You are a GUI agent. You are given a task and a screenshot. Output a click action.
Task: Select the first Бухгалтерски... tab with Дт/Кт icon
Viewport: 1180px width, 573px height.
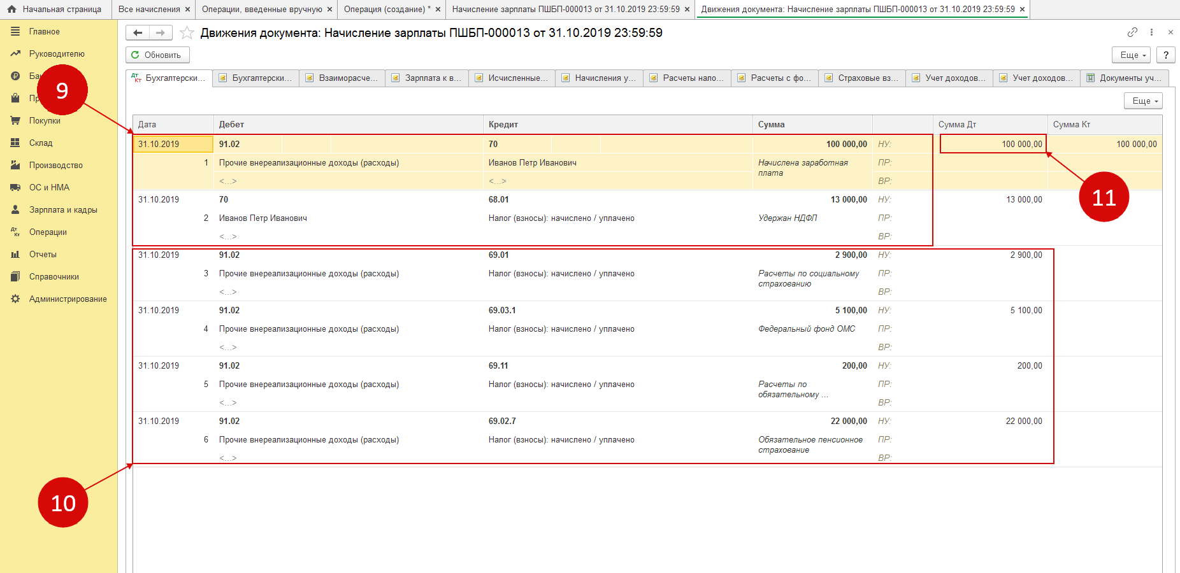pyautogui.click(x=169, y=78)
